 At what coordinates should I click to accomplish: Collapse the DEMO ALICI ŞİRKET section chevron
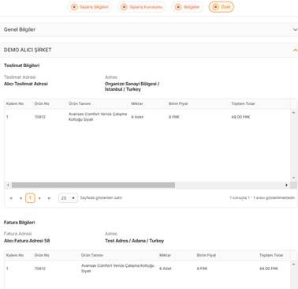pyautogui.click(x=295, y=50)
